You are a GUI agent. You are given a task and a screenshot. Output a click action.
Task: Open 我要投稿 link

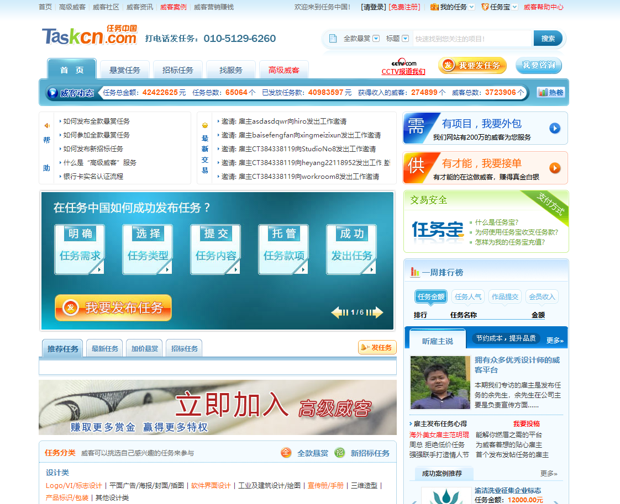(526, 423)
